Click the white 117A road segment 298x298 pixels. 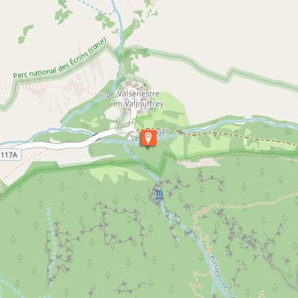[x=71, y=143]
